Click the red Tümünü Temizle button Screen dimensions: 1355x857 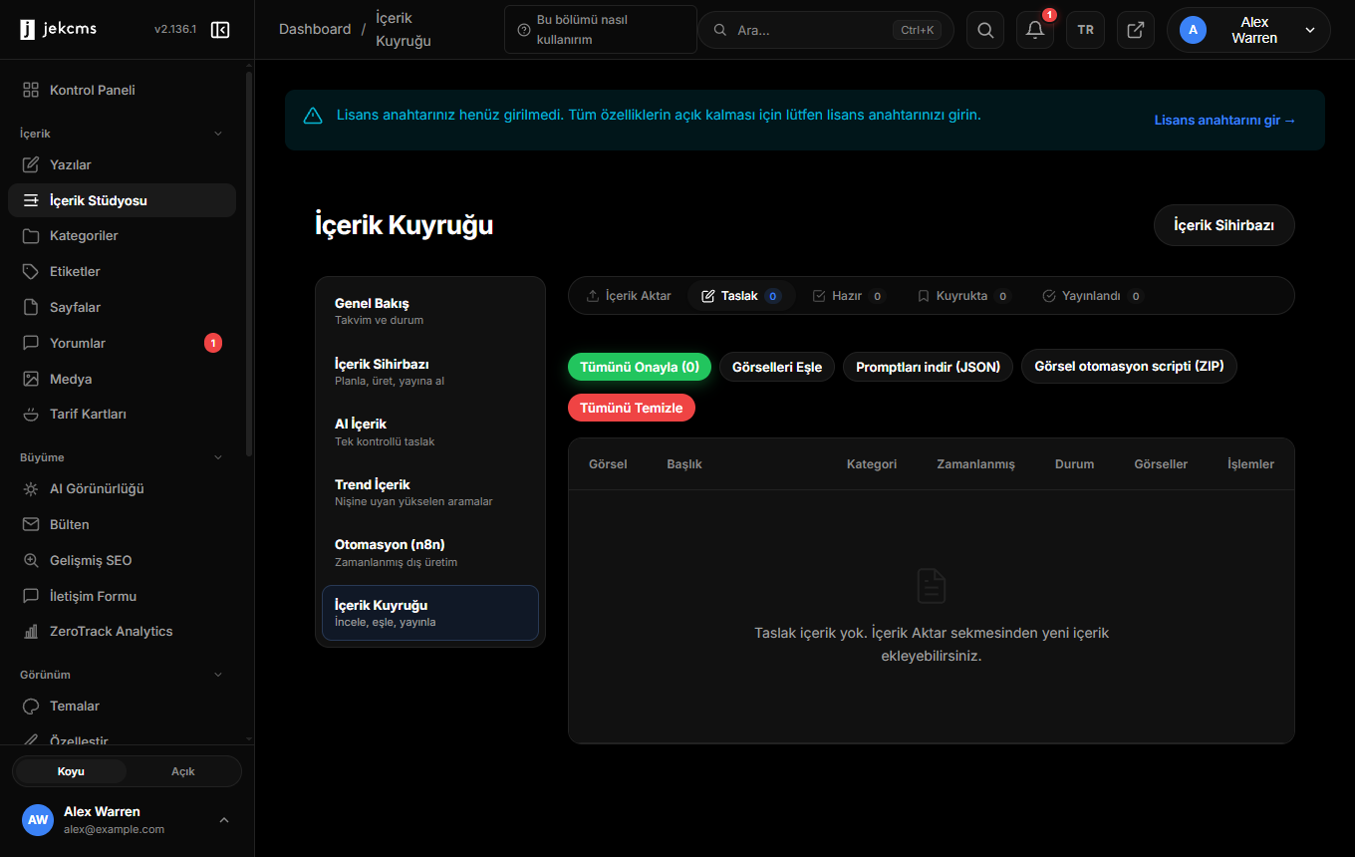pos(632,408)
